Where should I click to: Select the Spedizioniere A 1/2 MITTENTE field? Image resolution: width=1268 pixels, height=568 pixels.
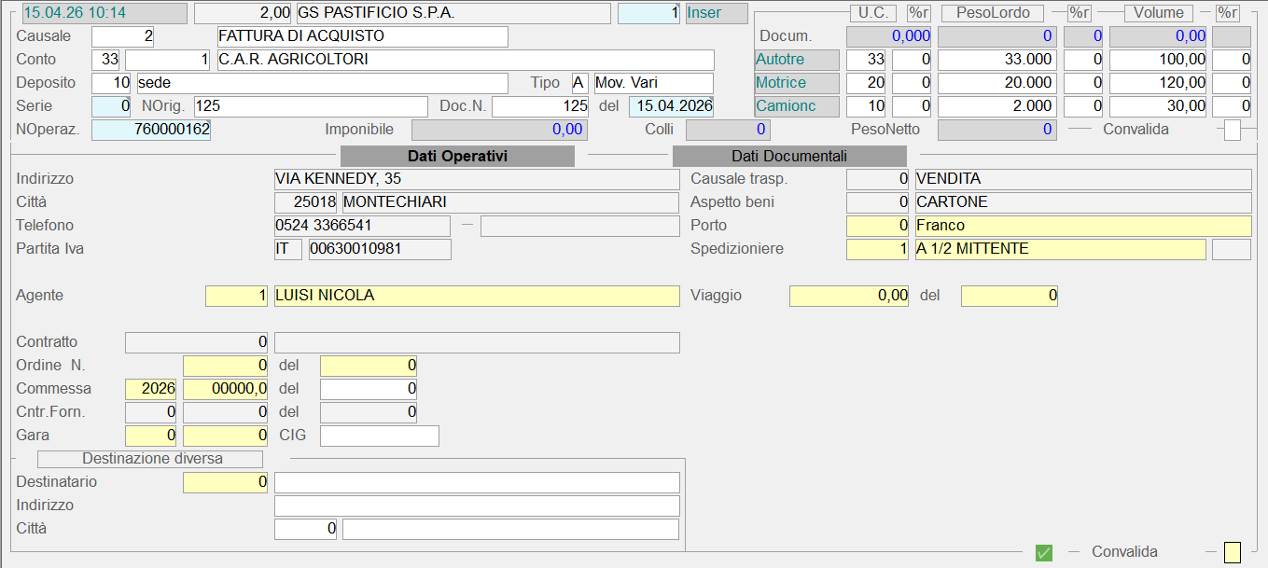(x=1059, y=249)
